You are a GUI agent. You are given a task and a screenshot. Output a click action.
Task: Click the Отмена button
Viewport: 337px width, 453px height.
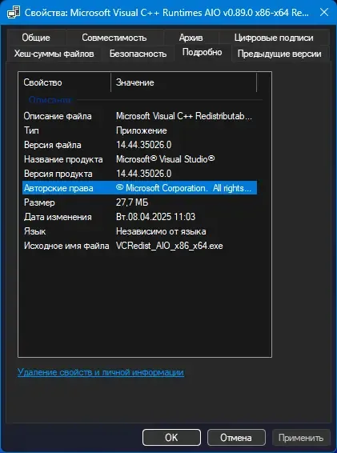(236, 438)
